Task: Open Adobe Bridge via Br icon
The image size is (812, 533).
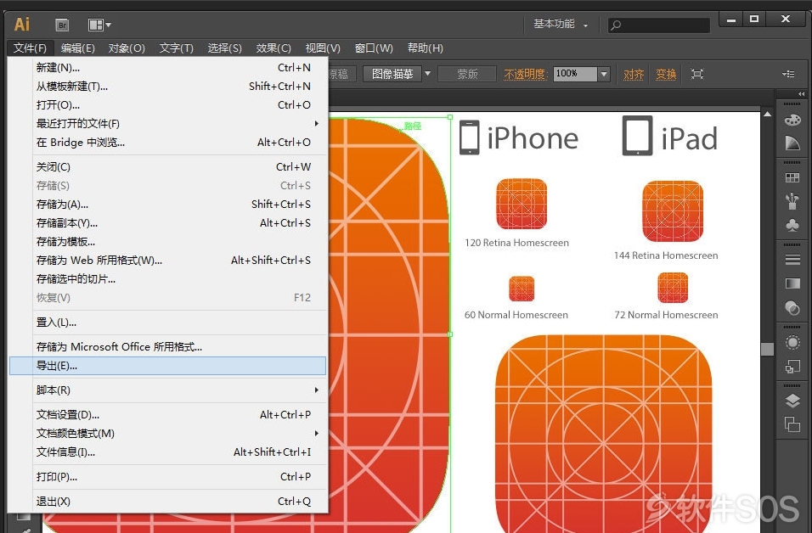Action: (x=62, y=25)
